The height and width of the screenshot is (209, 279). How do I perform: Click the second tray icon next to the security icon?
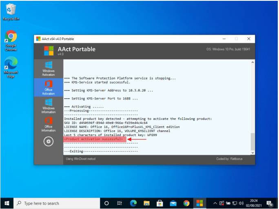pyautogui.click(x=228, y=203)
